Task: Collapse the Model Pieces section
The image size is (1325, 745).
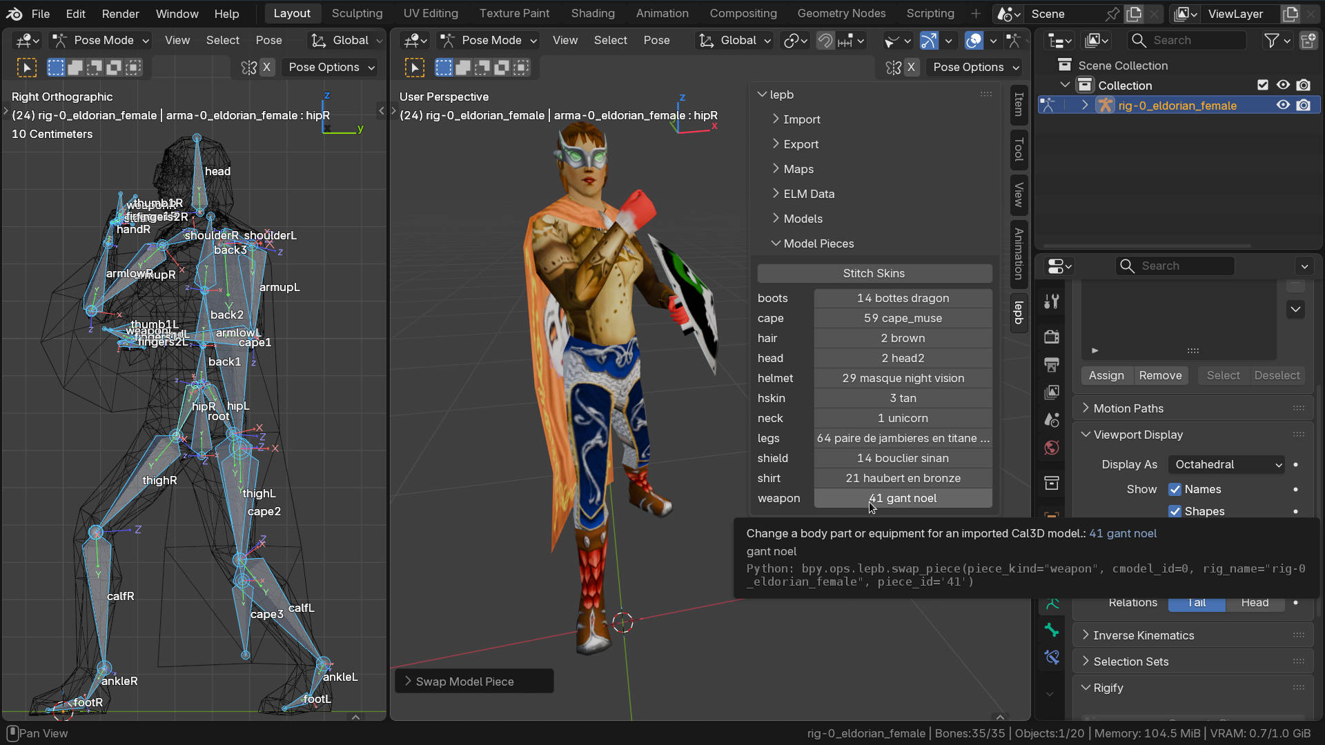Action: [818, 244]
